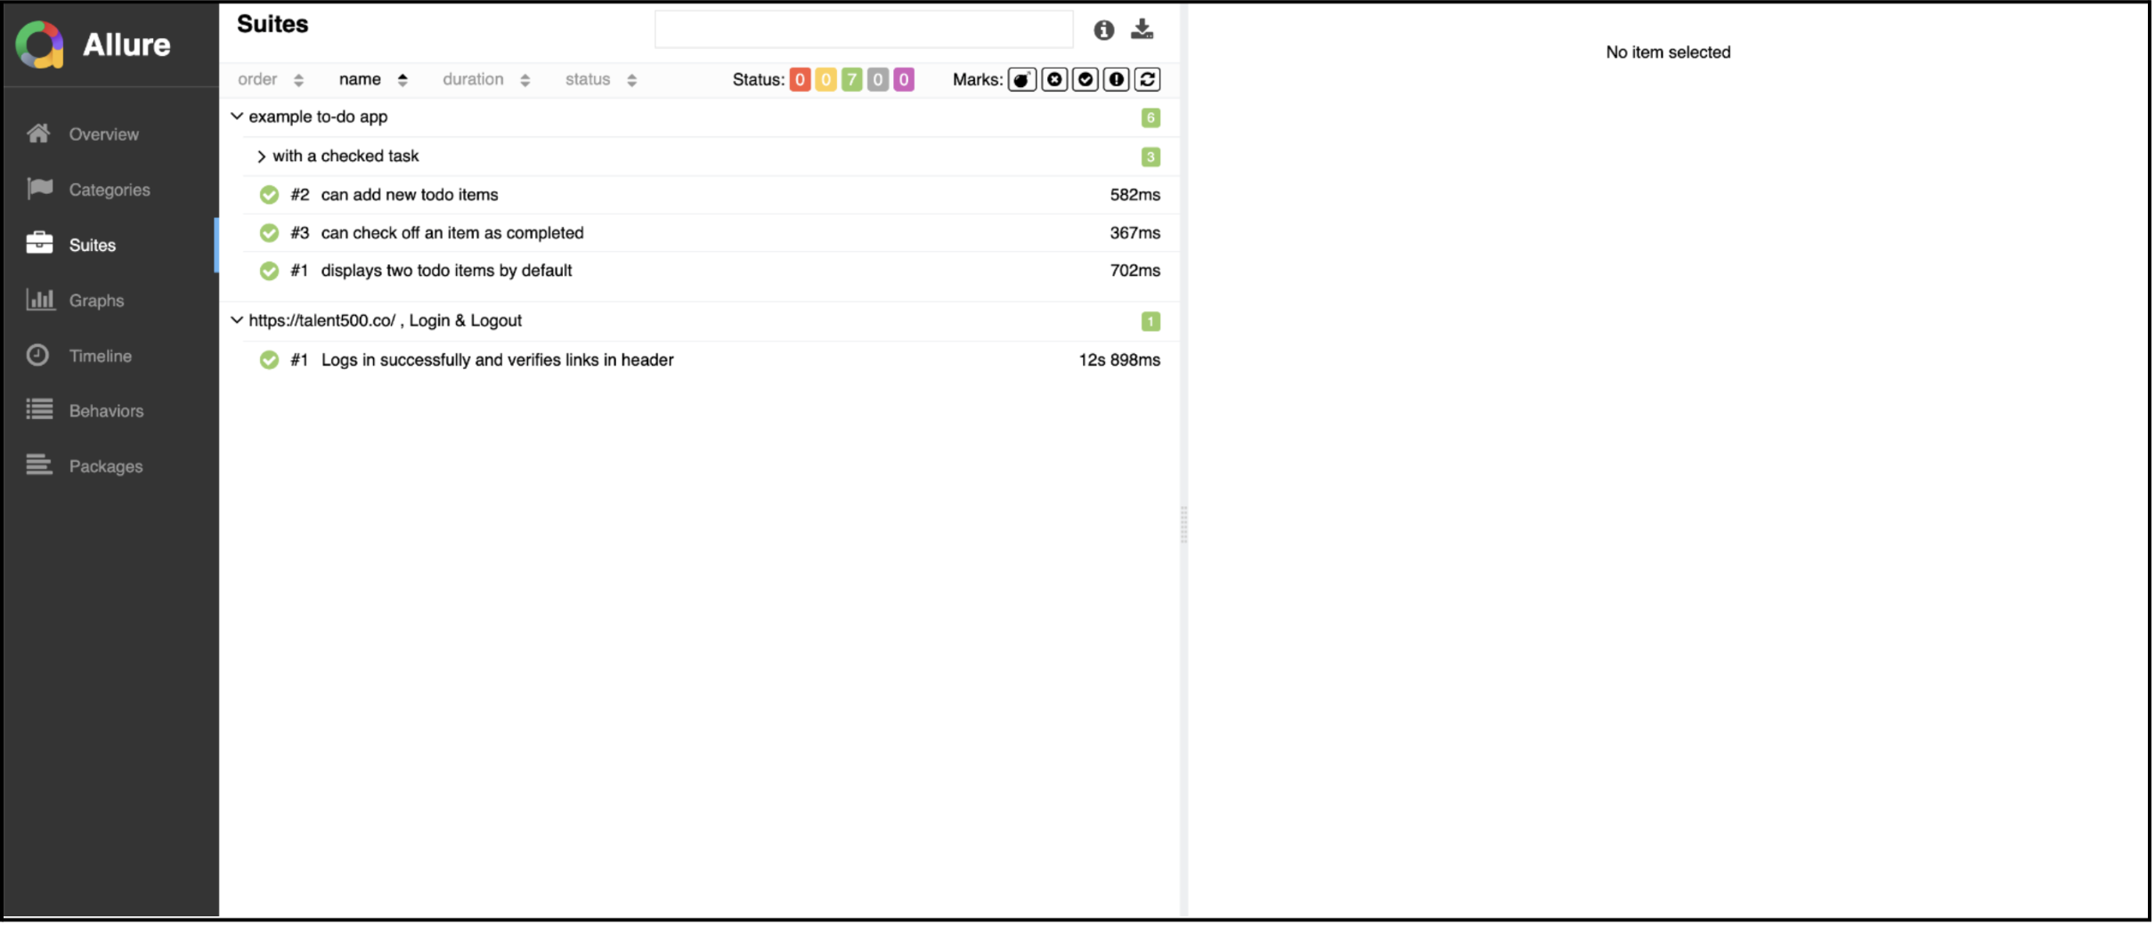This screenshot has height=927, width=2155.
Task: Click the suites search input field
Action: pos(863,30)
